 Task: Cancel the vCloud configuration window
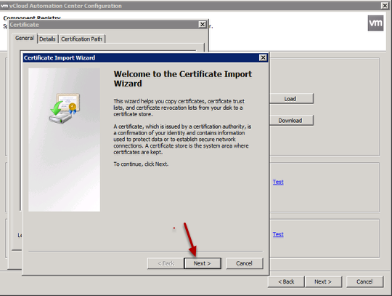364,281
